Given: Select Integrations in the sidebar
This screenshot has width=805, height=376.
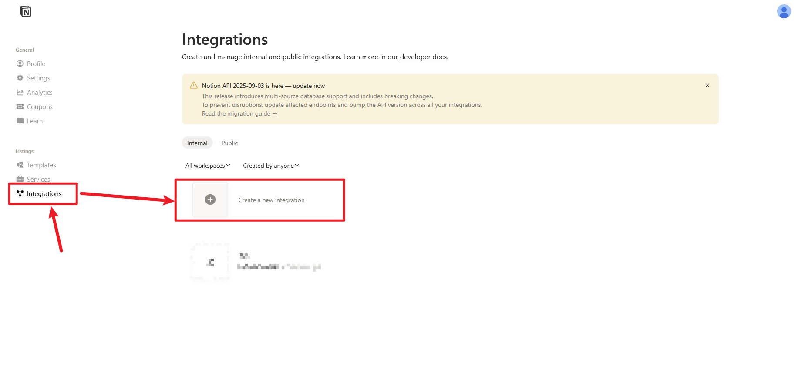Looking at the screenshot, I should (x=44, y=193).
